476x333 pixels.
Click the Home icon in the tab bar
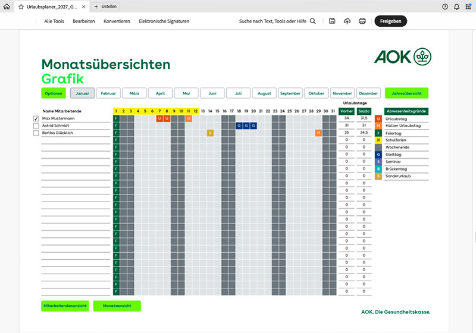[x=7, y=7]
